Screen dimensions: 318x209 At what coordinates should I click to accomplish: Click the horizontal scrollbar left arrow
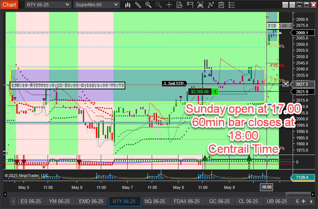click(x=5, y=194)
